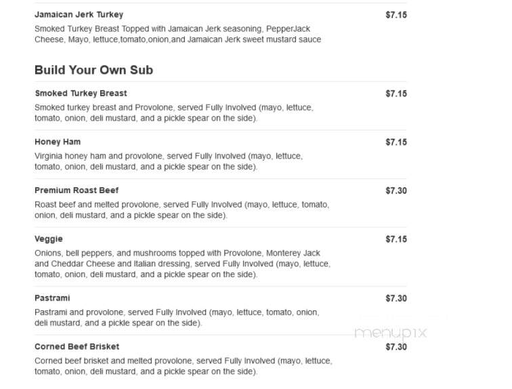
Task: Click the Pastrami and provolone description text
Action: click(x=177, y=318)
